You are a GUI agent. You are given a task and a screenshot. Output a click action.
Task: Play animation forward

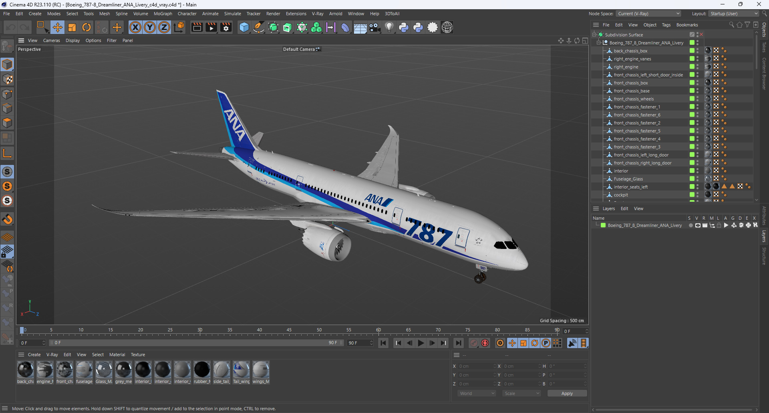click(421, 343)
